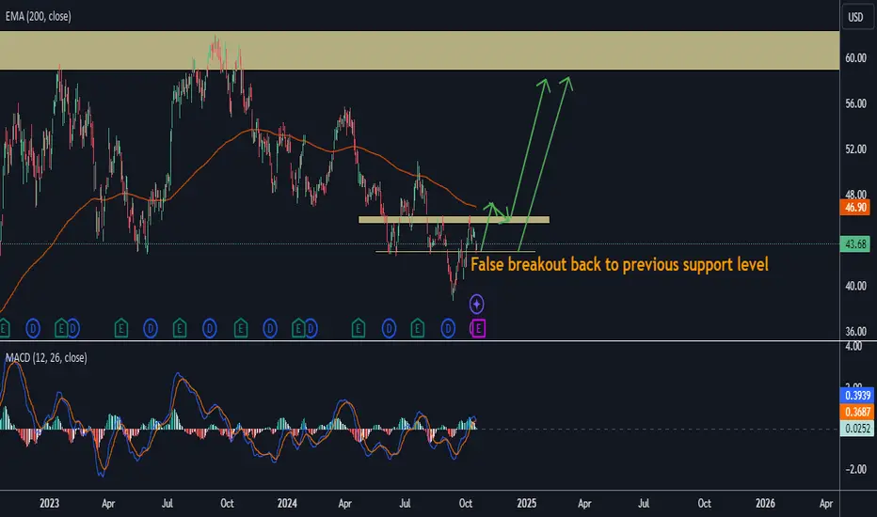Open the earnings E marker for July 2024
Screen dimensions: 877x517
click(417, 329)
